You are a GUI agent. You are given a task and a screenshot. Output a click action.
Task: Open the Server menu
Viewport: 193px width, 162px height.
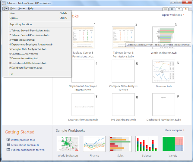[x=22, y=8]
